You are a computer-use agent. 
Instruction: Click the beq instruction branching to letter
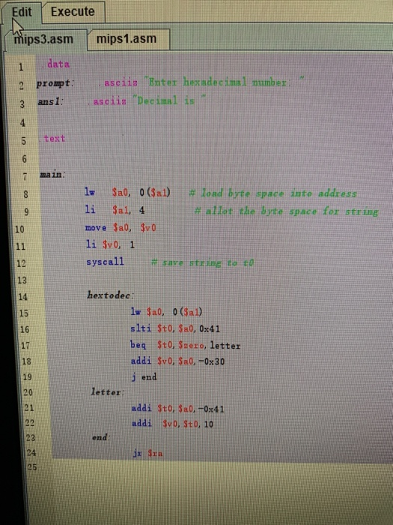click(185, 345)
